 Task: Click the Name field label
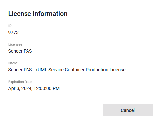coord(13,63)
